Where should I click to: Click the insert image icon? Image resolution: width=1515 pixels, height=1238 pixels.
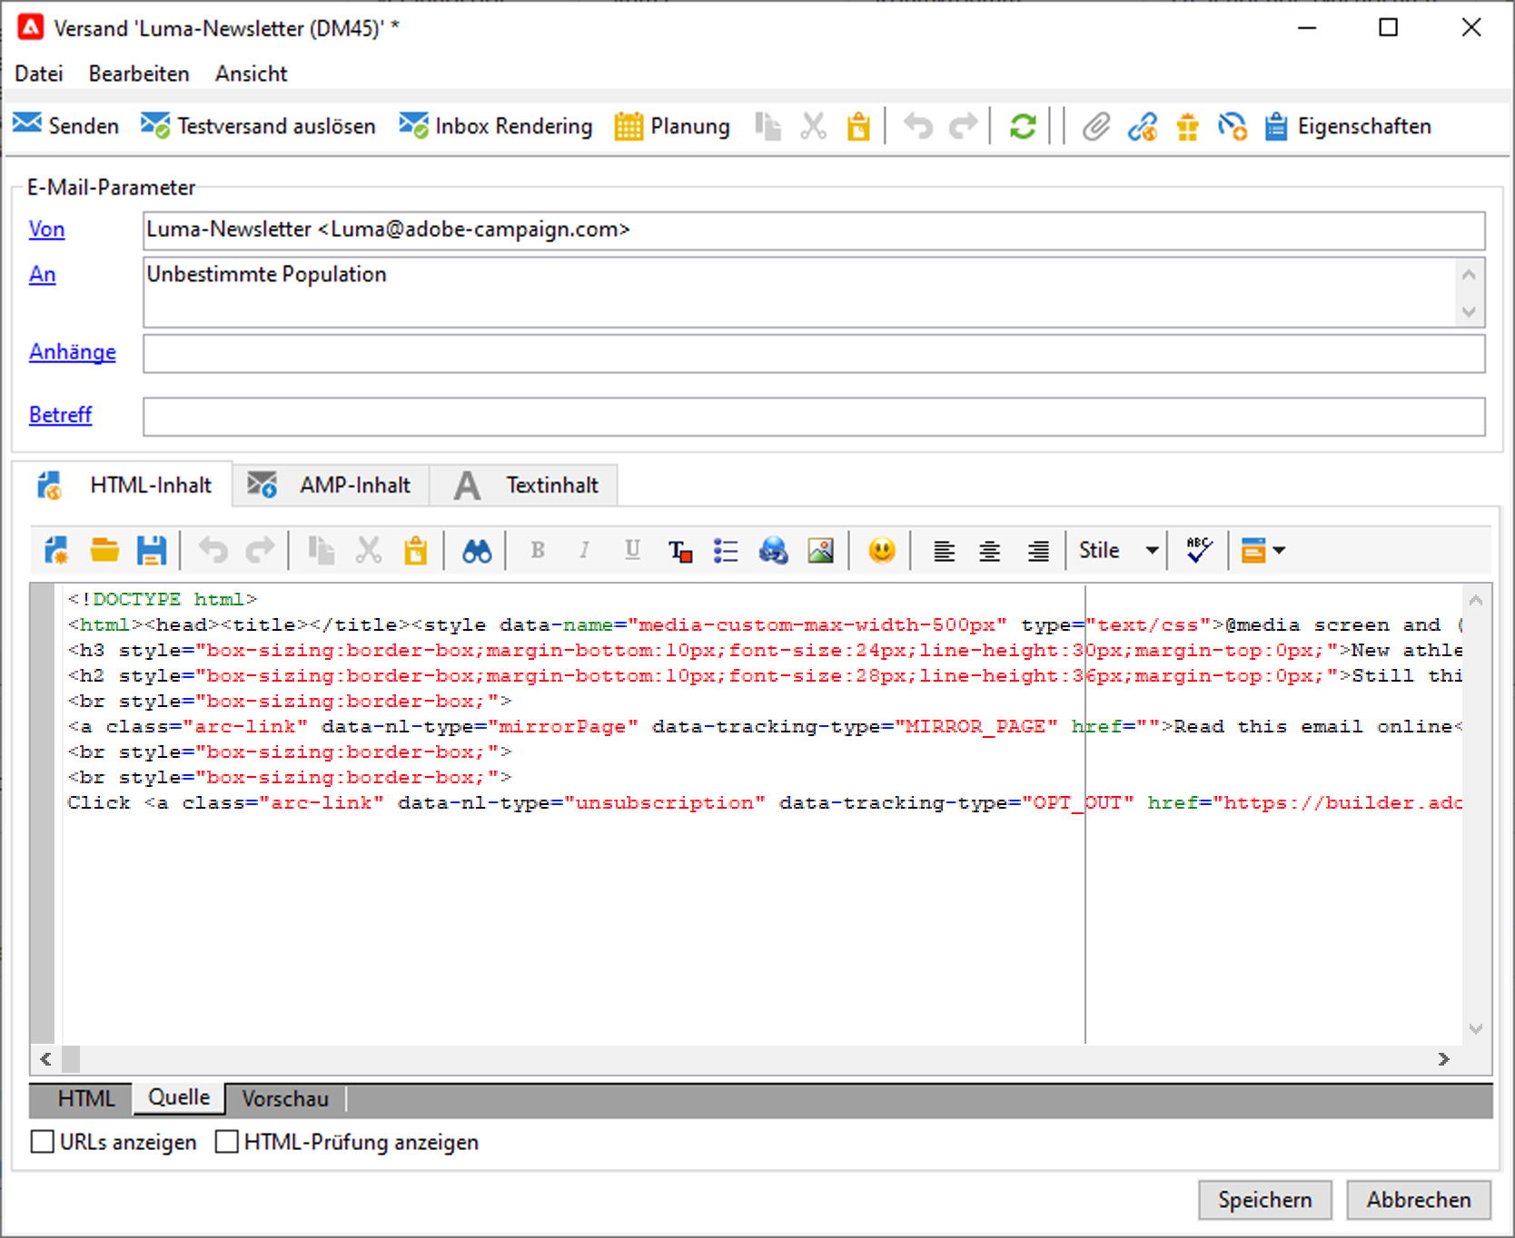[820, 551]
